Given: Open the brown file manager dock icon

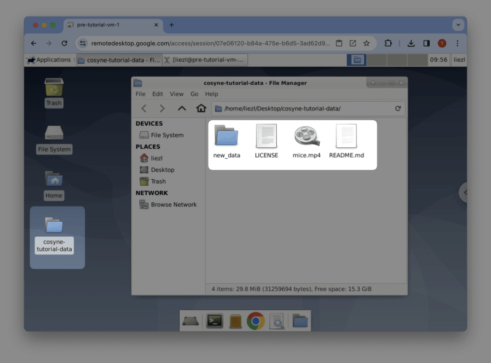Looking at the screenshot, I should pyautogui.click(x=235, y=321).
